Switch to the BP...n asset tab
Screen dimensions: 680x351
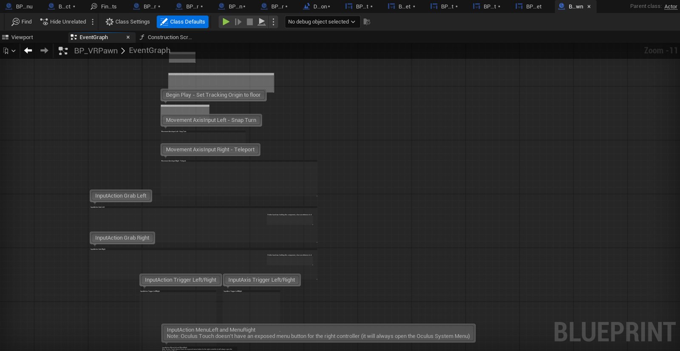pyautogui.click(x=232, y=6)
